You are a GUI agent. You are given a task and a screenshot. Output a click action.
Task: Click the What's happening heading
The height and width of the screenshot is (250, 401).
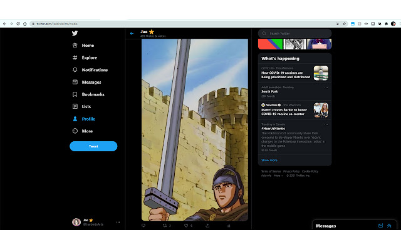[x=280, y=58]
